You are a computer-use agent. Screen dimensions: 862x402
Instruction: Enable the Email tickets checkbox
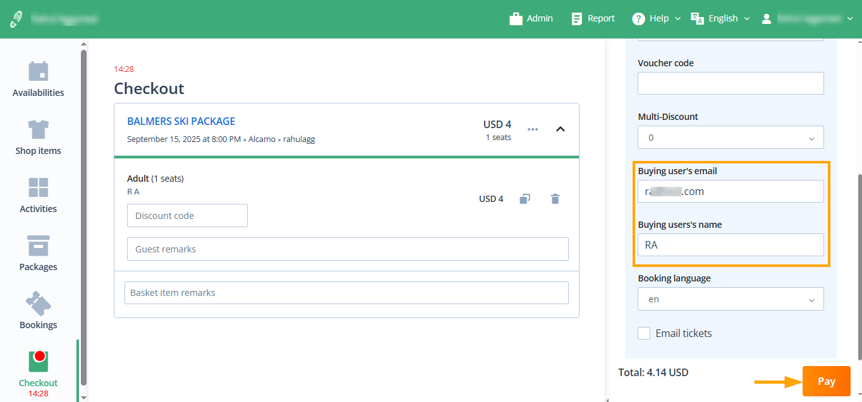(644, 333)
